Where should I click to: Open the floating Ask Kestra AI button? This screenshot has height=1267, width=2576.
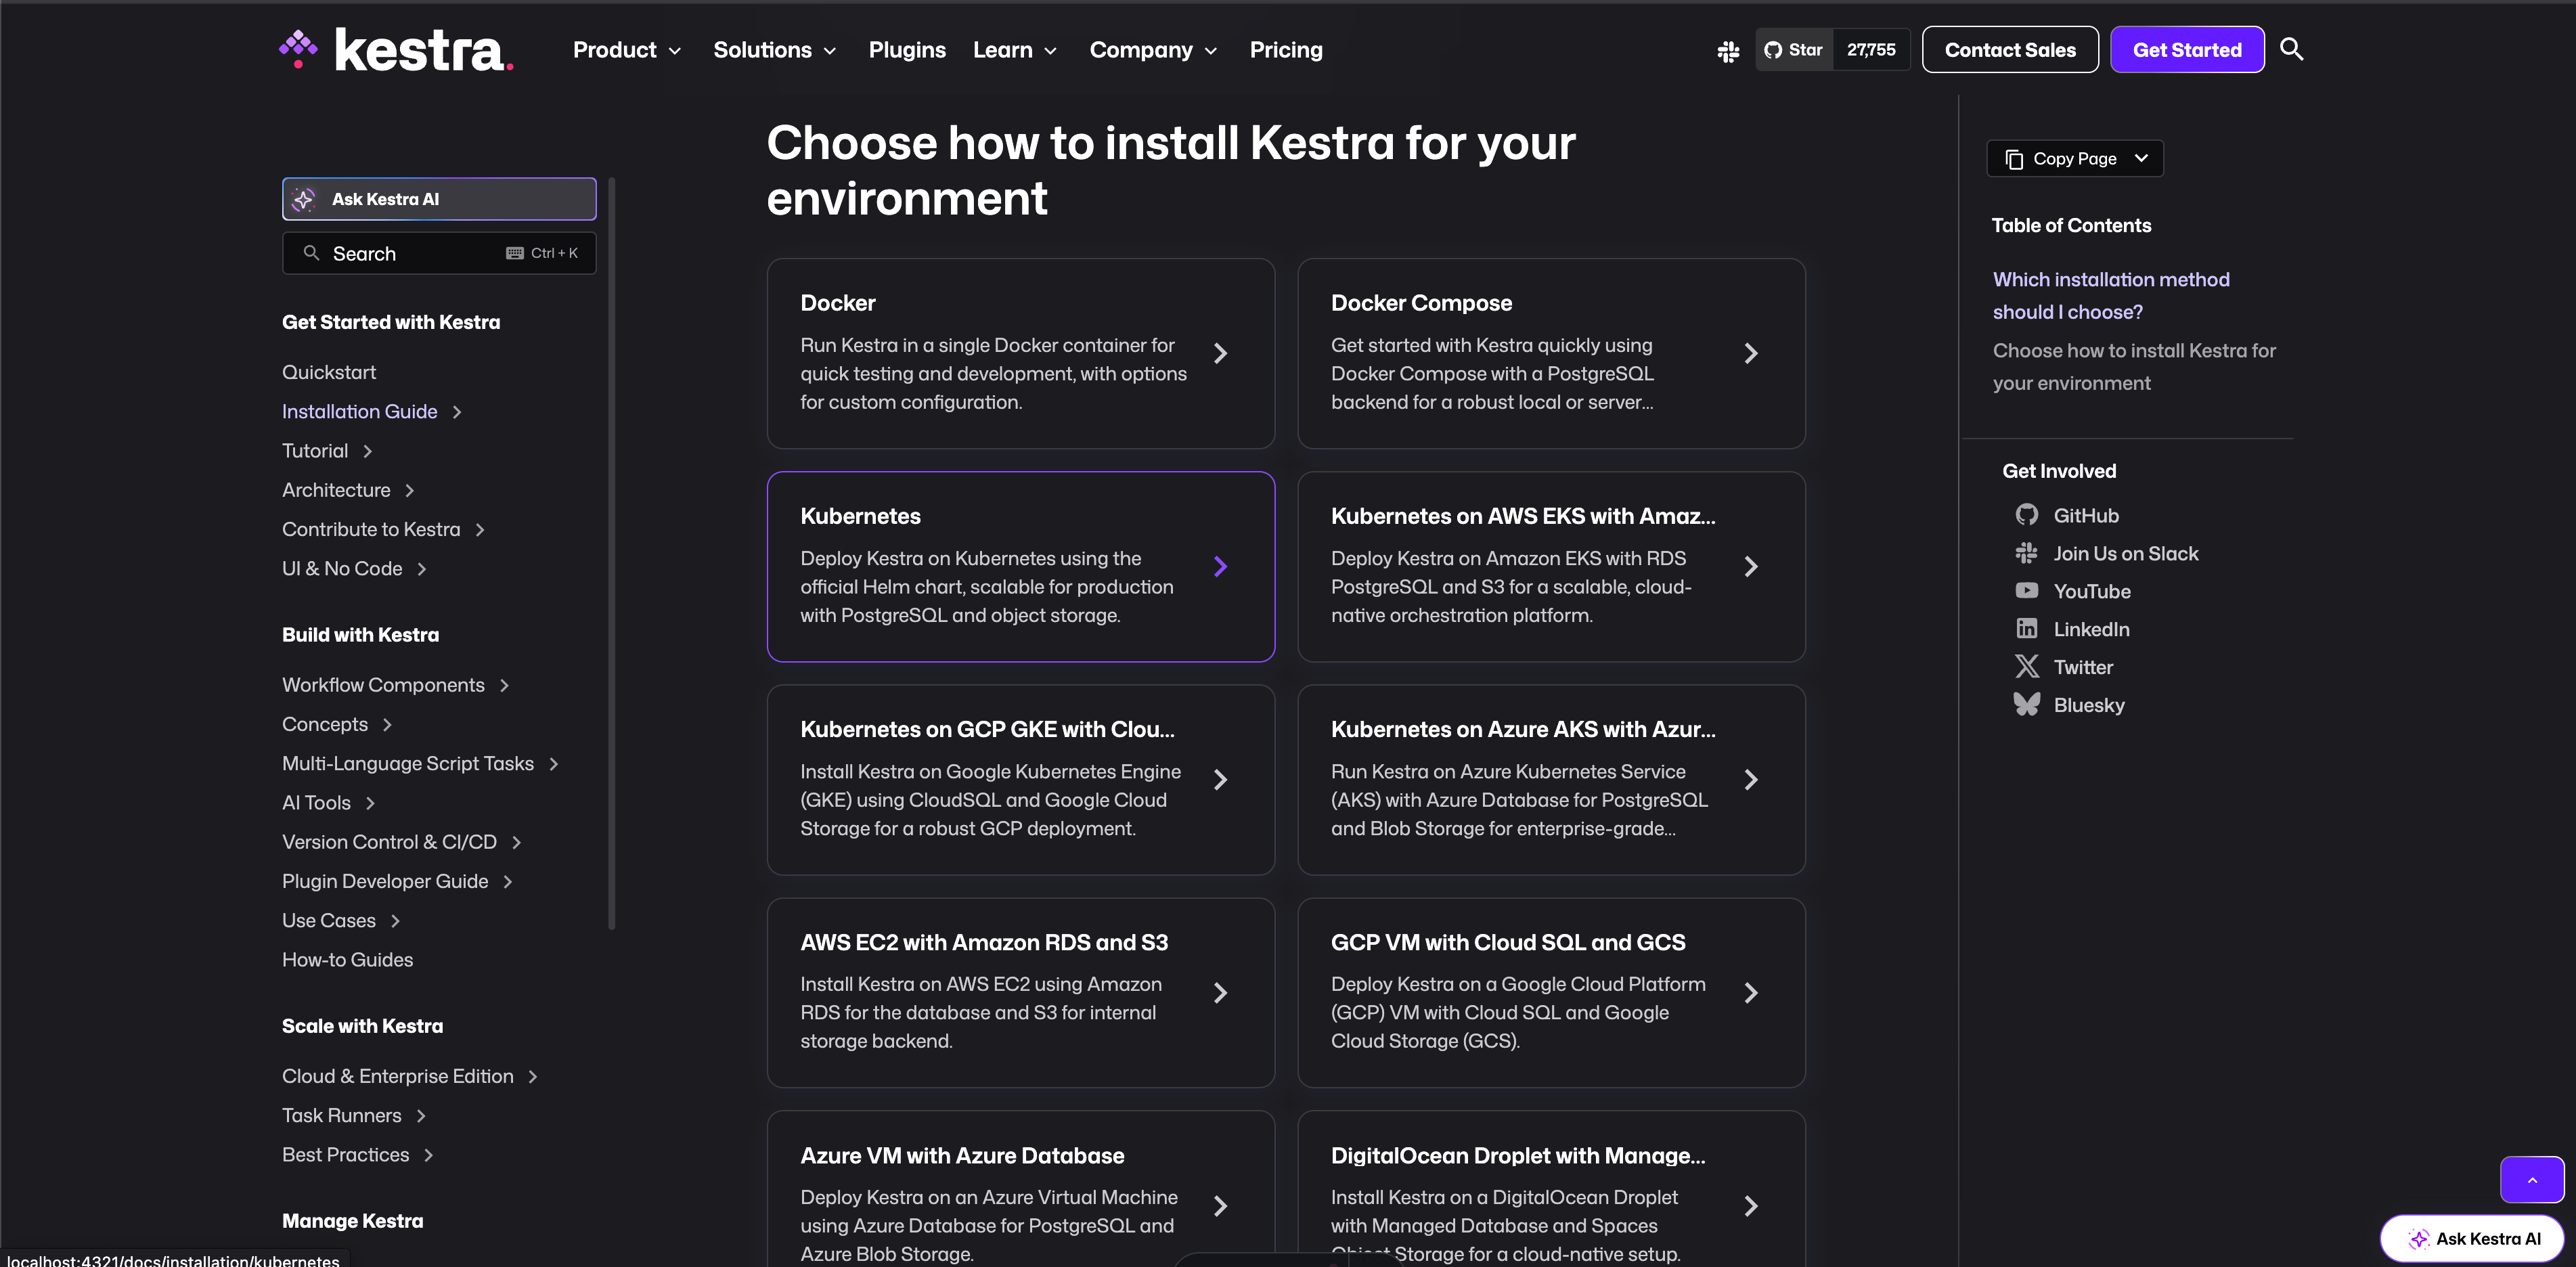2472,1238
